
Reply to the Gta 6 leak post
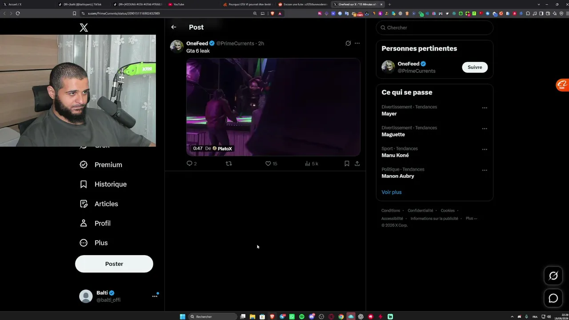[192, 164]
